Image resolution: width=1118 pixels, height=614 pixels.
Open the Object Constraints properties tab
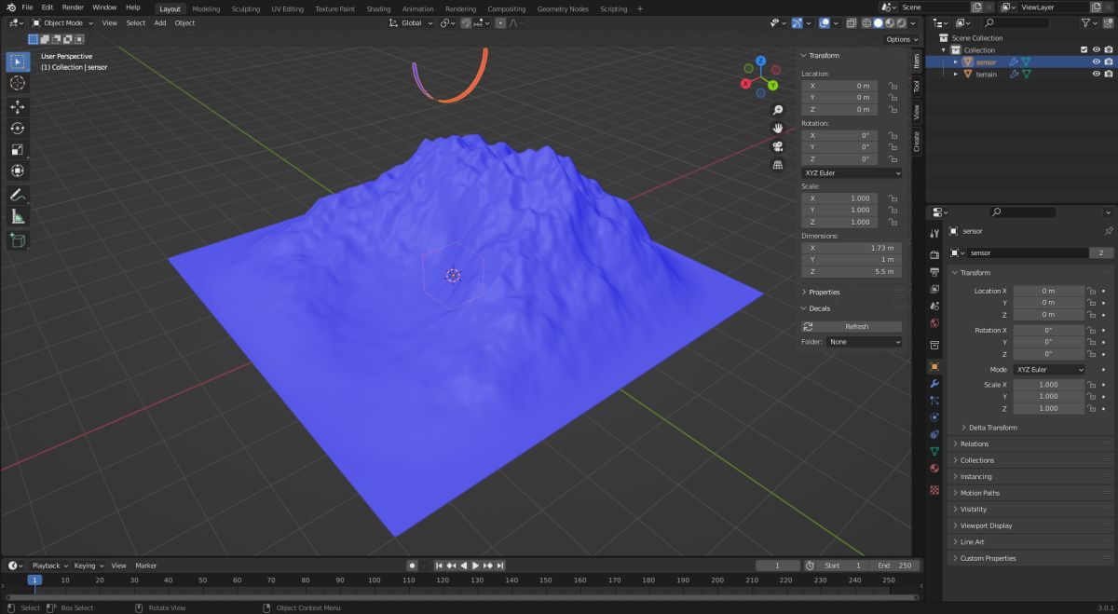(934, 434)
